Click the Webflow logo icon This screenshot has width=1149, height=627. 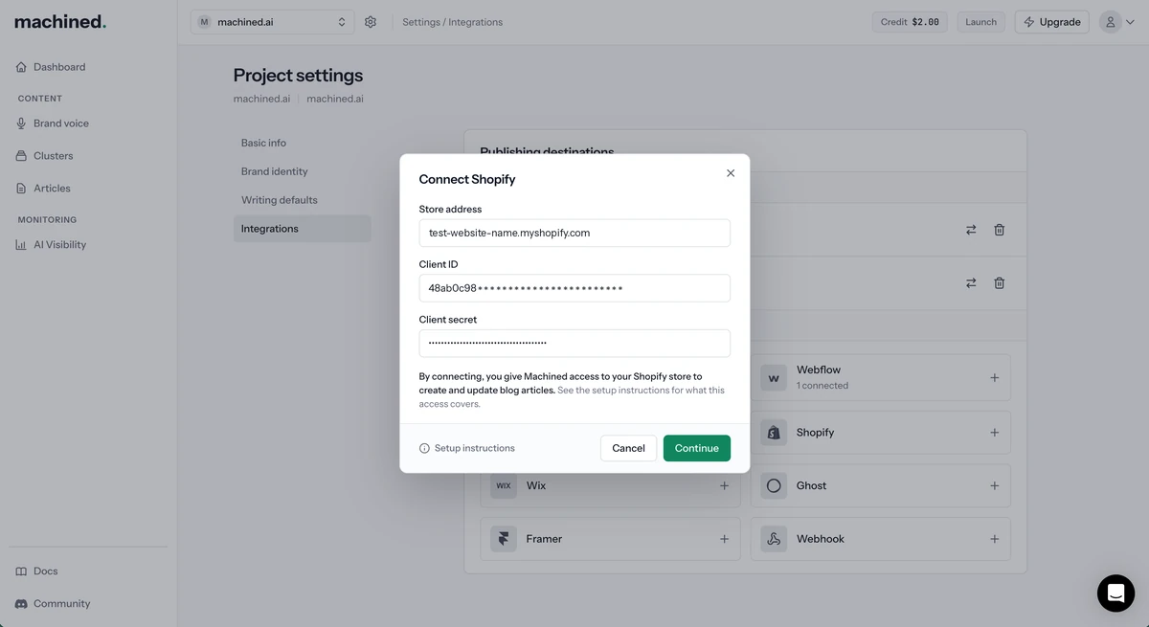774,378
